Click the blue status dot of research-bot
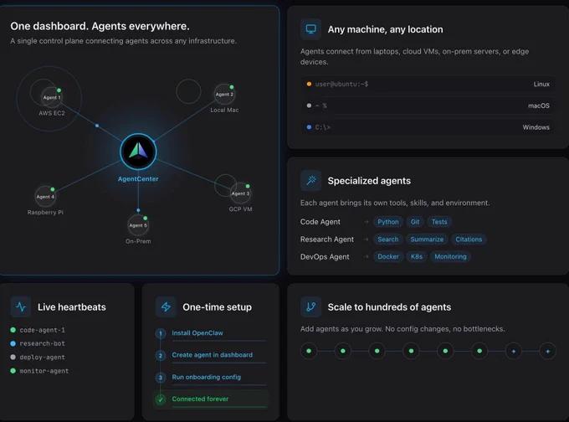Viewport: 569px width, 422px height. [13, 343]
